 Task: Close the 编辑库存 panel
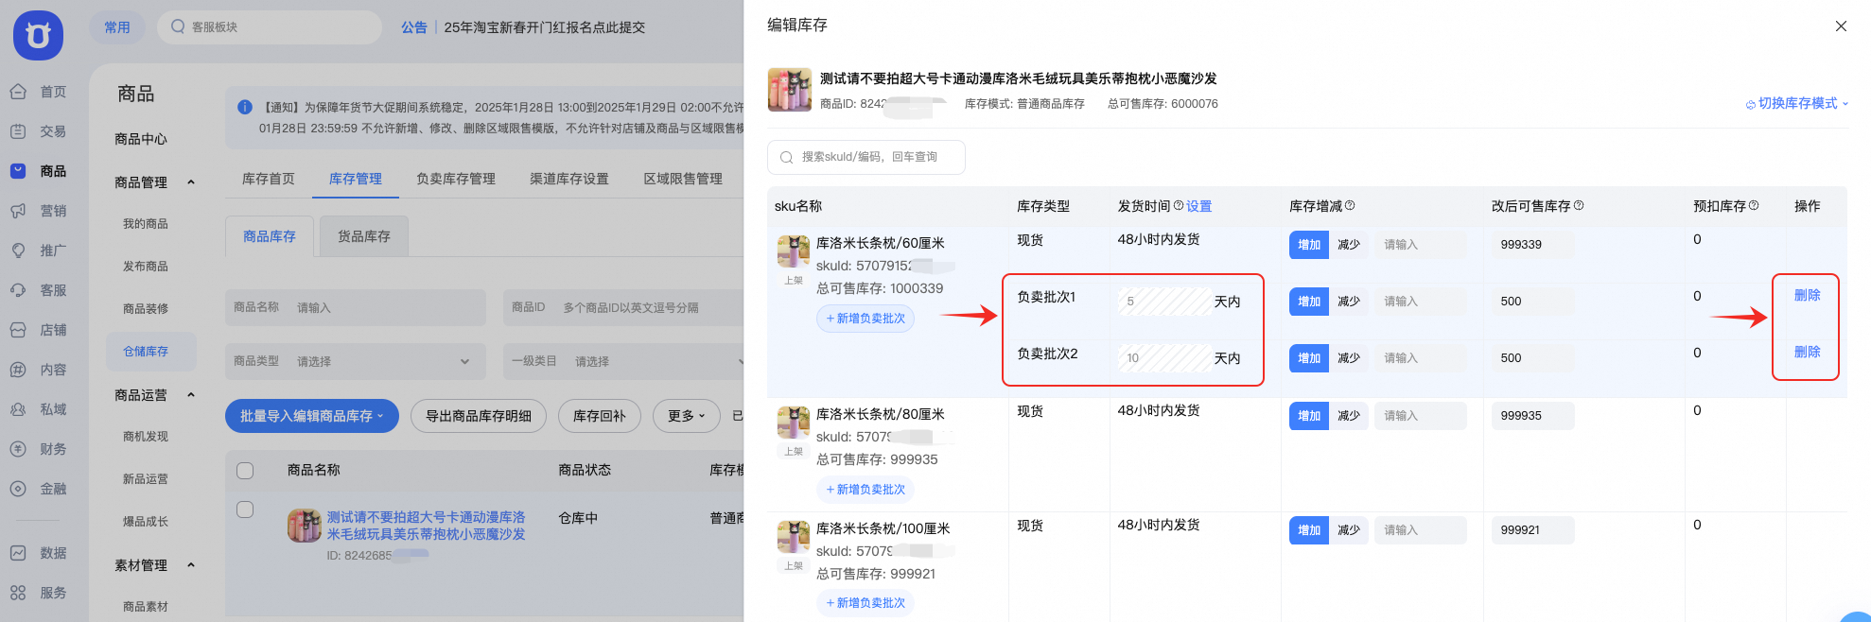[1841, 26]
